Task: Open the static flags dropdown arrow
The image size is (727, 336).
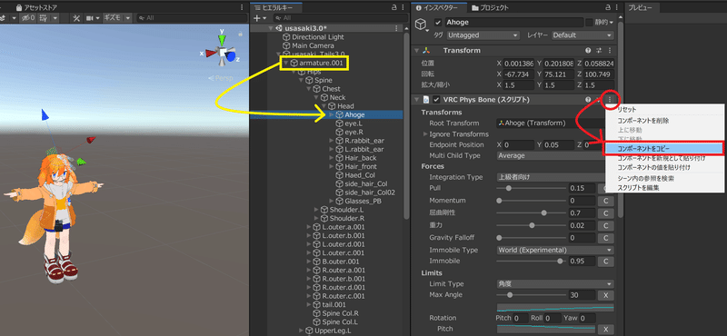Action: pos(611,23)
